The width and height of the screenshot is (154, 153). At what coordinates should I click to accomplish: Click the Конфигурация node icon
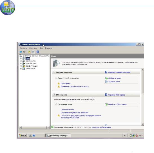pos(24,66)
